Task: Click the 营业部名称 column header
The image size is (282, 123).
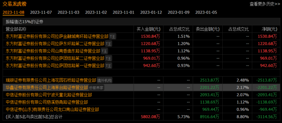Action: coord(16,29)
